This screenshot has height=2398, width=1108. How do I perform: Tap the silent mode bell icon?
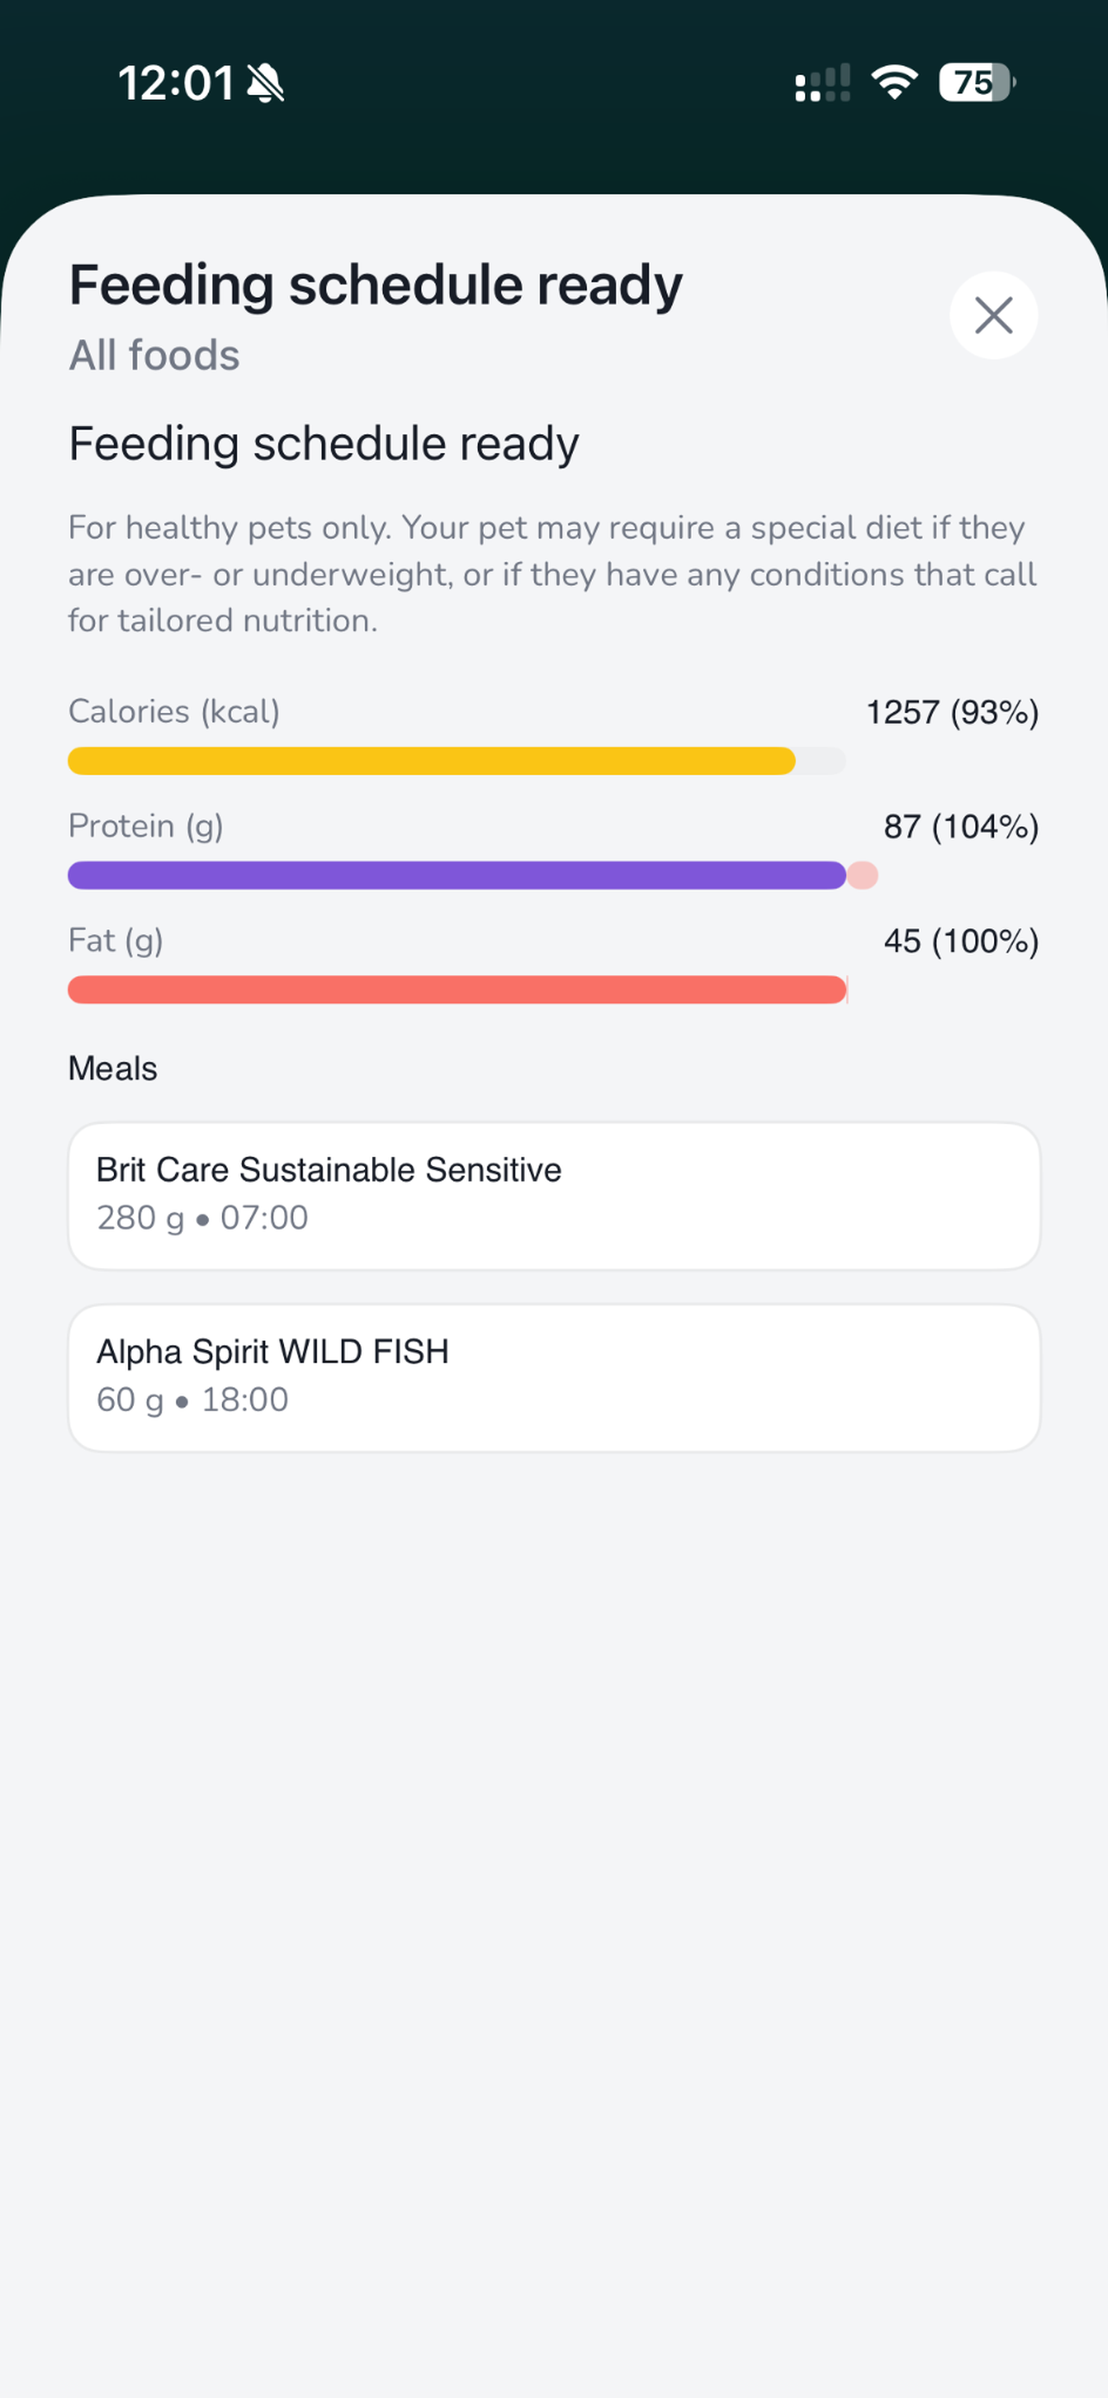(265, 84)
